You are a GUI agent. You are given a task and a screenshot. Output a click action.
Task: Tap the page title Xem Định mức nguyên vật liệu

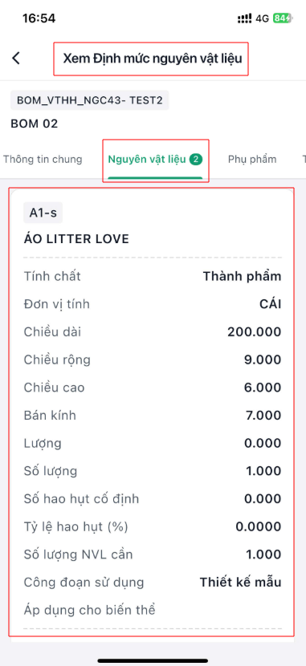tap(152, 59)
